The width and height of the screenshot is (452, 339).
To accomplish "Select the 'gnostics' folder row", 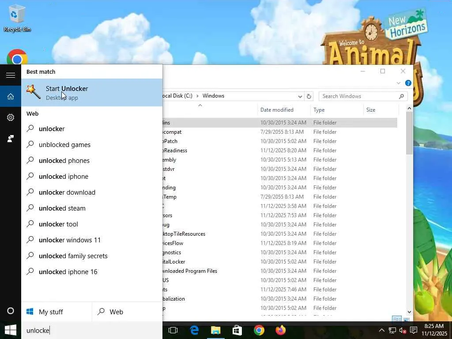I will point(280,252).
